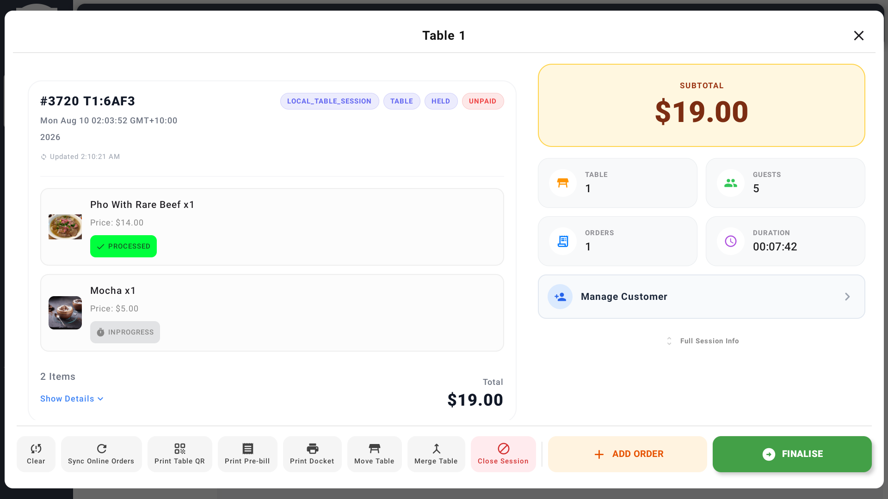This screenshot has width=888, height=499.
Task: Open Manage Customer chevron
Action: (847, 297)
